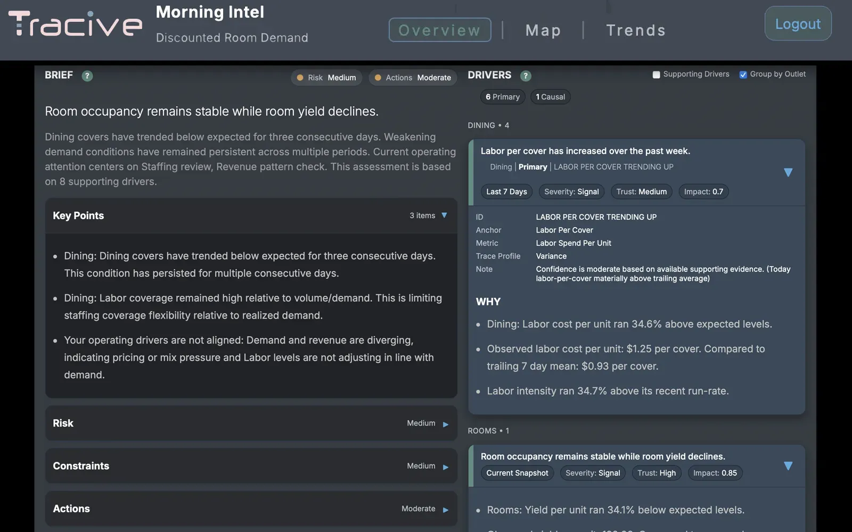Image resolution: width=852 pixels, height=532 pixels.
Task: Collapse the Key Points section
Action: click(x=445, y=215)
